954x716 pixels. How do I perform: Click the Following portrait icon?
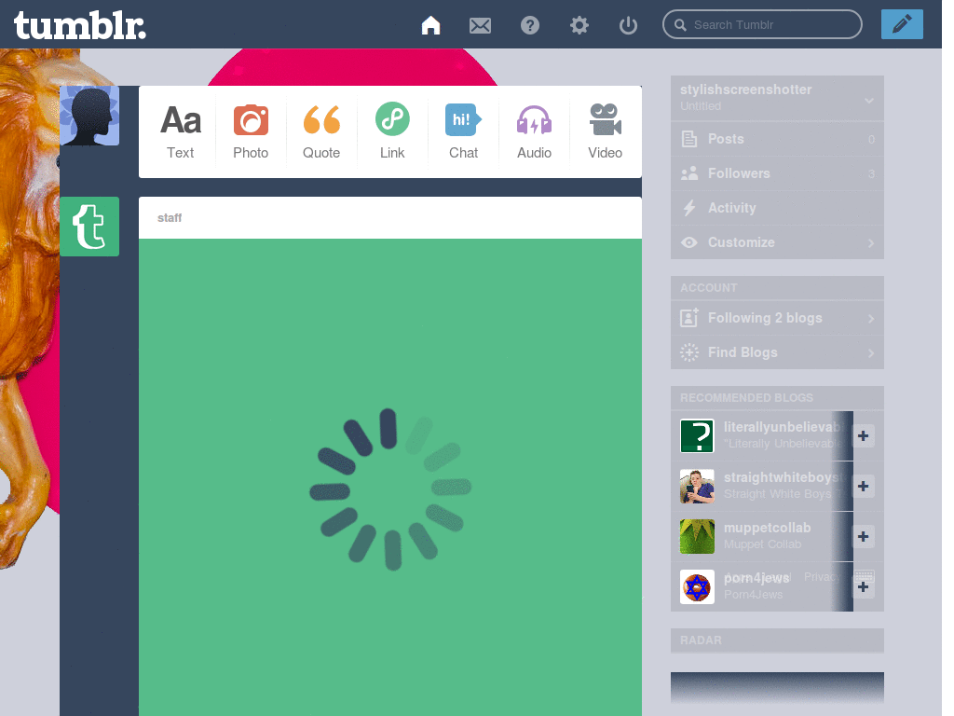click(x=689, y=318)
